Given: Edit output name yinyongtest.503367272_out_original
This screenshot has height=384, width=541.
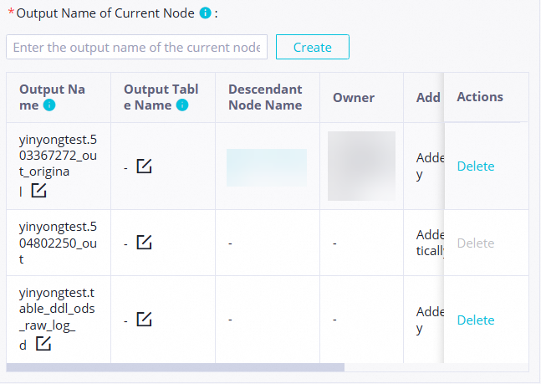Looking at the screenshot, I should (39, 191).
